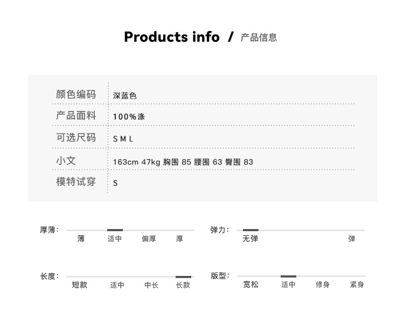Choose 偏厚 on the 厚薄 scale
Screen dimensions: 404x312
[x=149, y=239]
